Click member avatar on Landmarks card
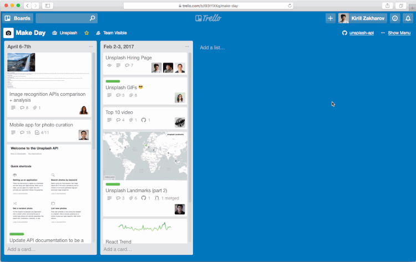Image resolution: width=416 pixels, height=262 pixels. tap(180, 209)
